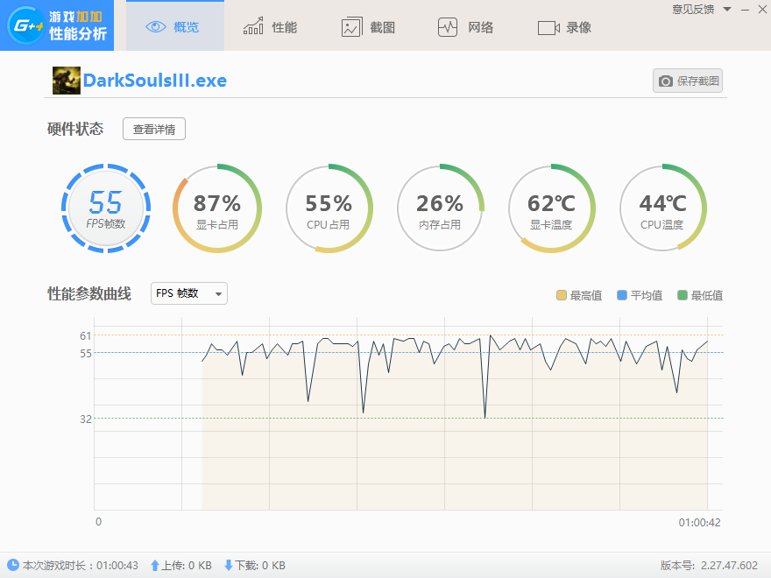Click the eye icon in 概览 tab
The height and width of the screenshot is (578, 771).
coord(156,27)
